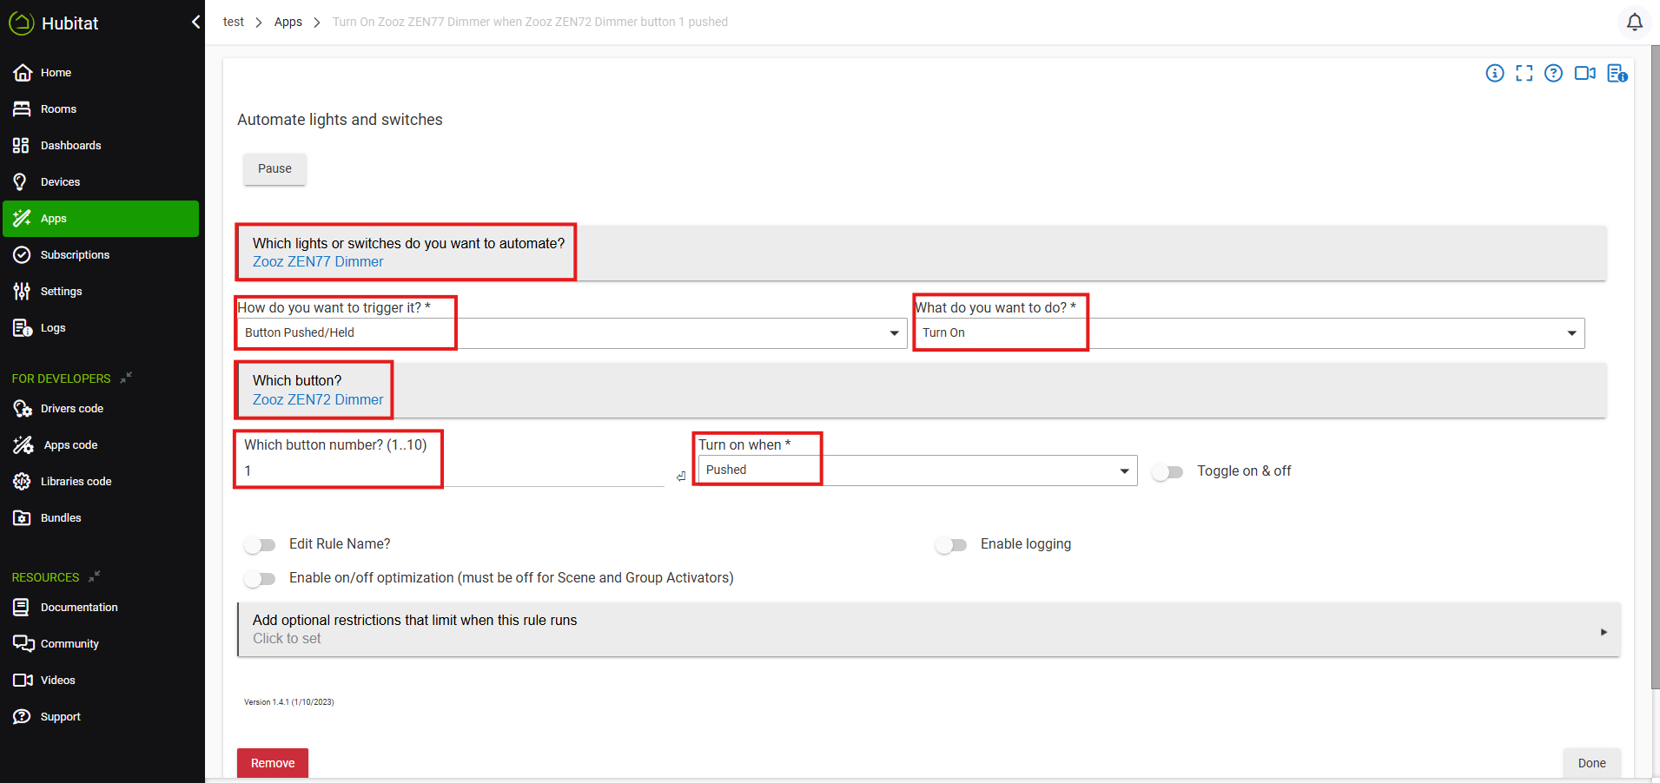Click the Libraries code gear icon

(23, 482)
